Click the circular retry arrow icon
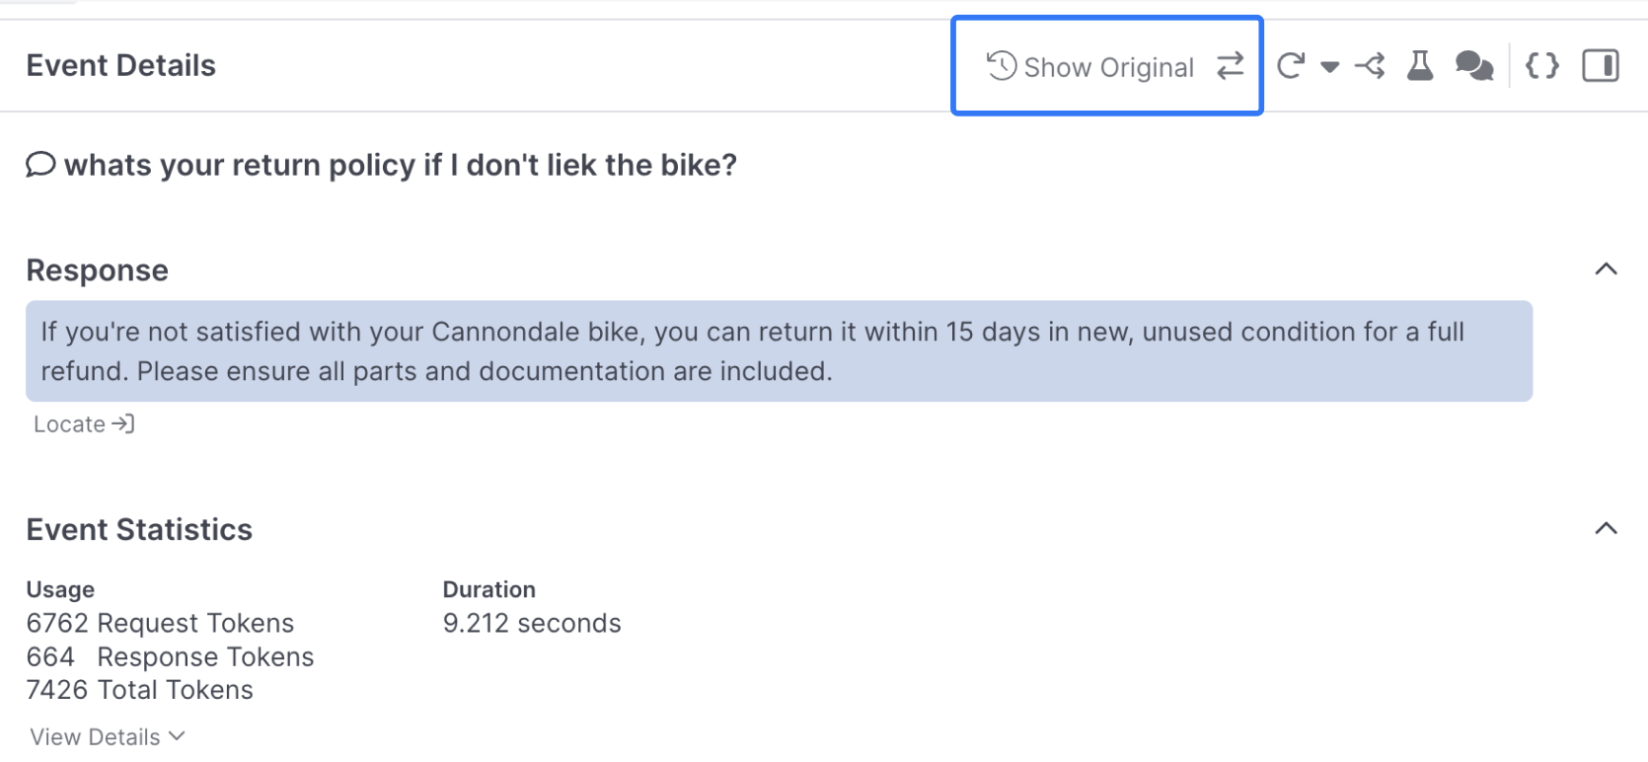The height and width of the screenshot is (762, 1648). [x=1291, y=66]
